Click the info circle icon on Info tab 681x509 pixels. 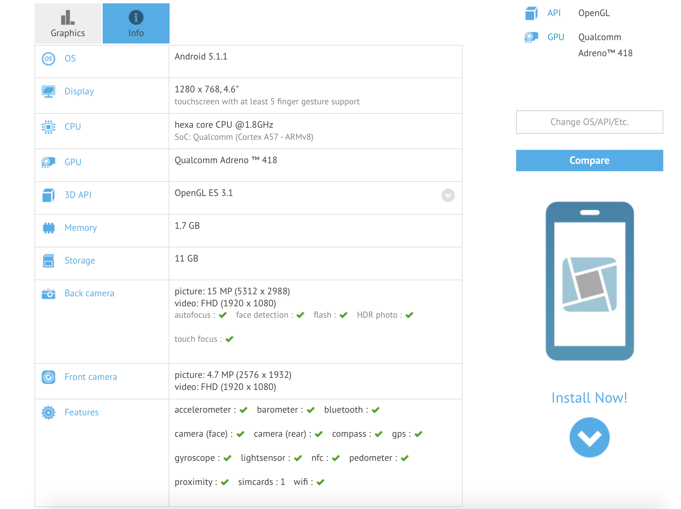pos(136,17)
